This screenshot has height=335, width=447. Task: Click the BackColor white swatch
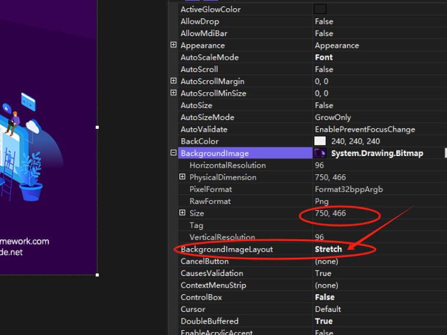[320, 141]
